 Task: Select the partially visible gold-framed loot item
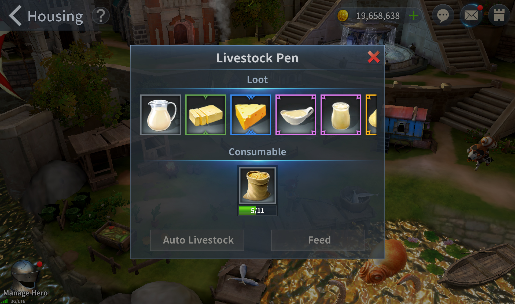371,115
